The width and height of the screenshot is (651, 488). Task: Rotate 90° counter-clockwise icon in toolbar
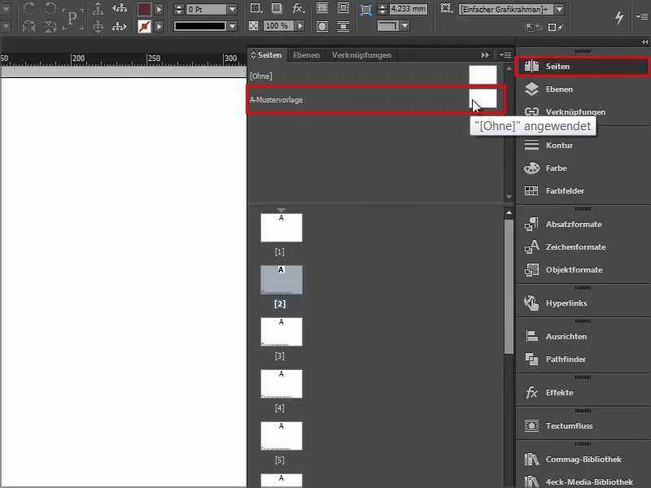point(50,8)
